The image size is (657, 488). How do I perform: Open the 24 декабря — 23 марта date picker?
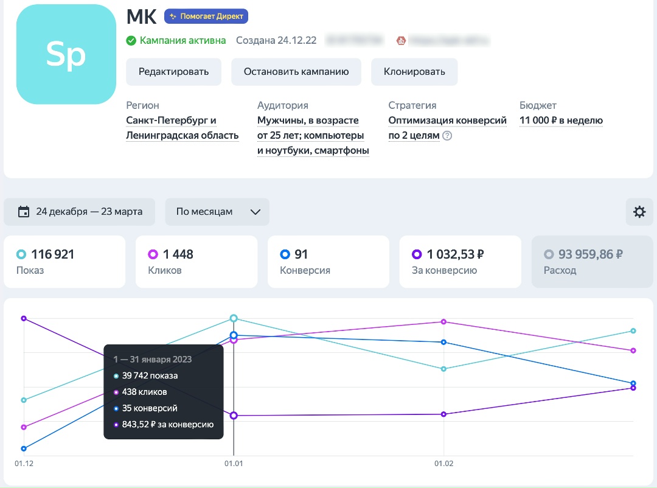point(79,212)
